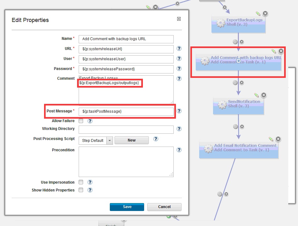Cancel the Edit Properties dialog
Screen dimensions: 298x226
(x=164, y=207)
